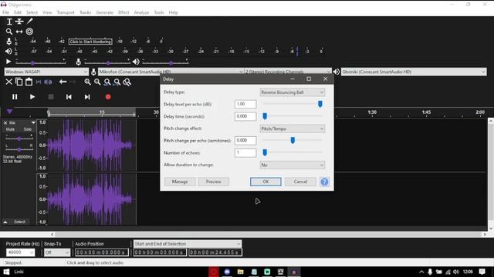Select the Zoom magnifier tool

pos(9,32)
